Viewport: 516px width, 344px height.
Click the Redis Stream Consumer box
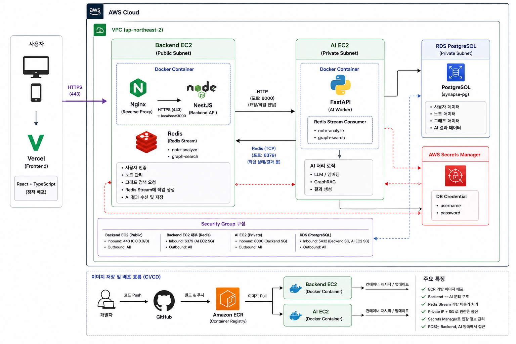tap(340, 130)
